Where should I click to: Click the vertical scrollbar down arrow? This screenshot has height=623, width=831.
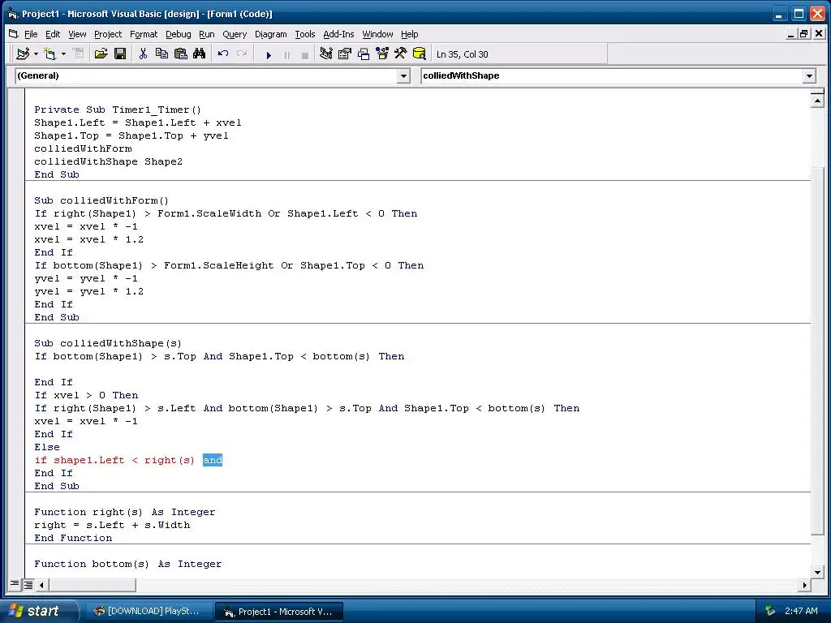pyautogui.click(x=817, y=572)
